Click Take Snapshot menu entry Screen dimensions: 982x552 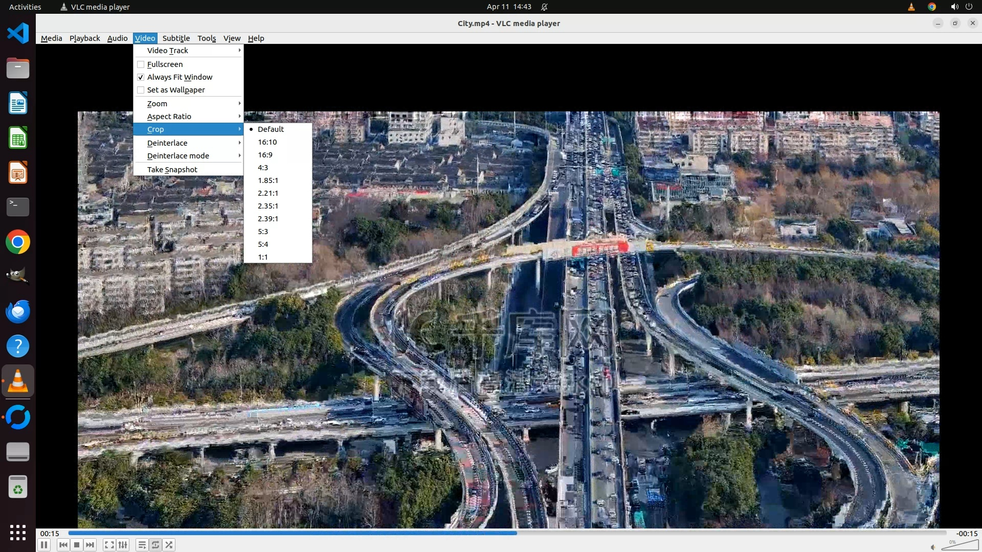point(172,170)
